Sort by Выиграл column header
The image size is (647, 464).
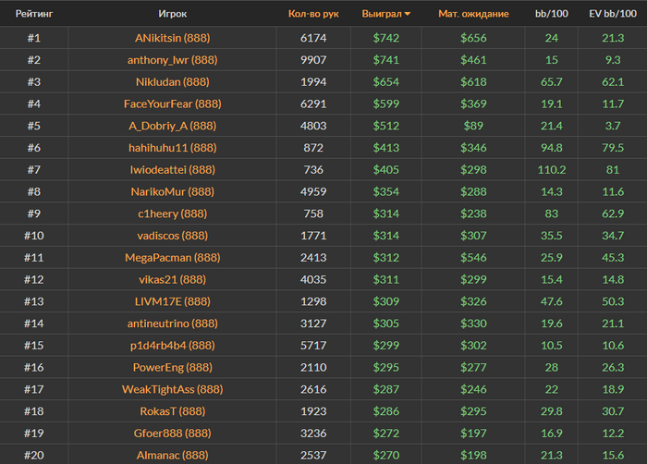(x=383, y=15)
